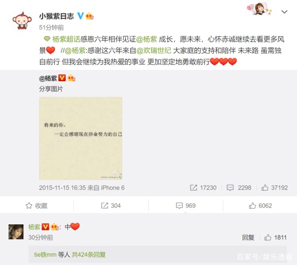Open the post options chevron dropdown
The width and height of the screenshot is (297, 265).
click(x=284, y=12)
